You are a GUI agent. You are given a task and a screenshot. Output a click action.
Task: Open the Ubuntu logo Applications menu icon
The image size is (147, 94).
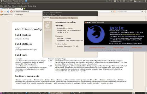[1, 1]
